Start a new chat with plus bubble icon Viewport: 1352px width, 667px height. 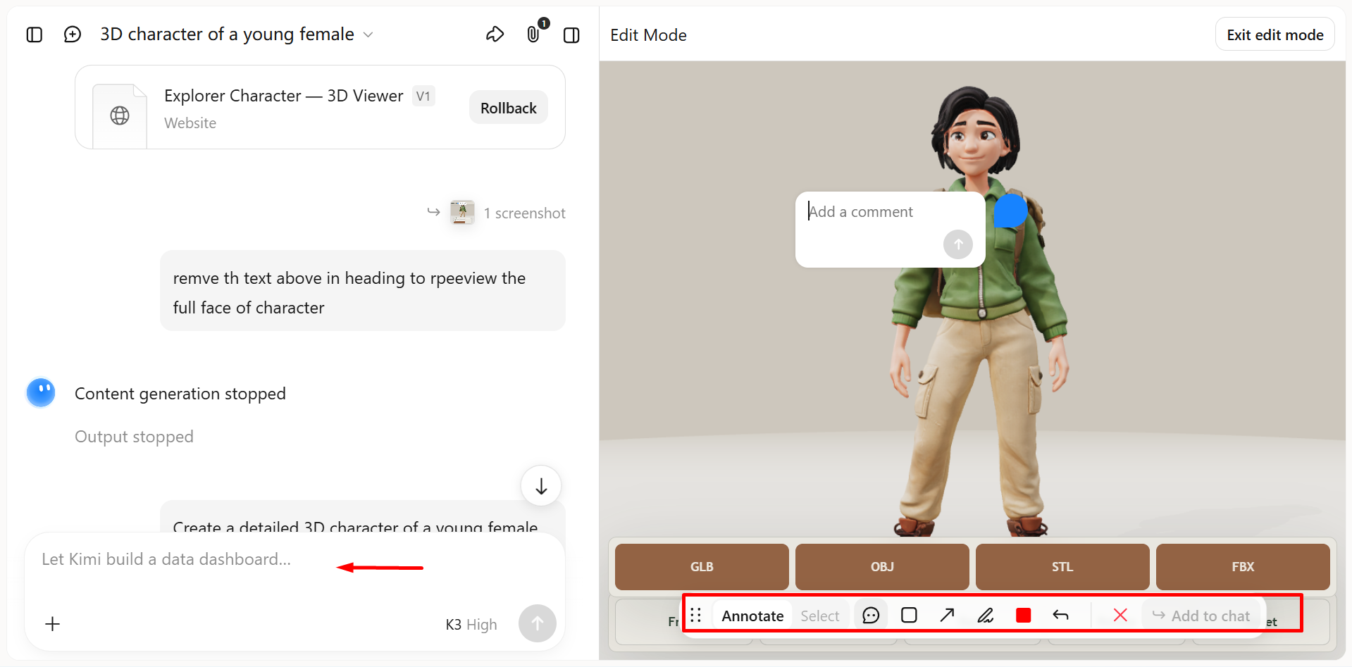click(73, 35)
